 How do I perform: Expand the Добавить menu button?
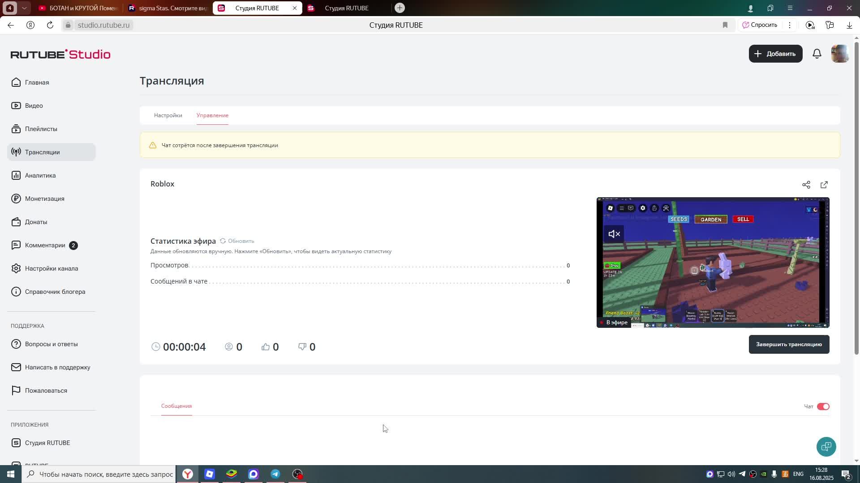(x=775, y=54)
